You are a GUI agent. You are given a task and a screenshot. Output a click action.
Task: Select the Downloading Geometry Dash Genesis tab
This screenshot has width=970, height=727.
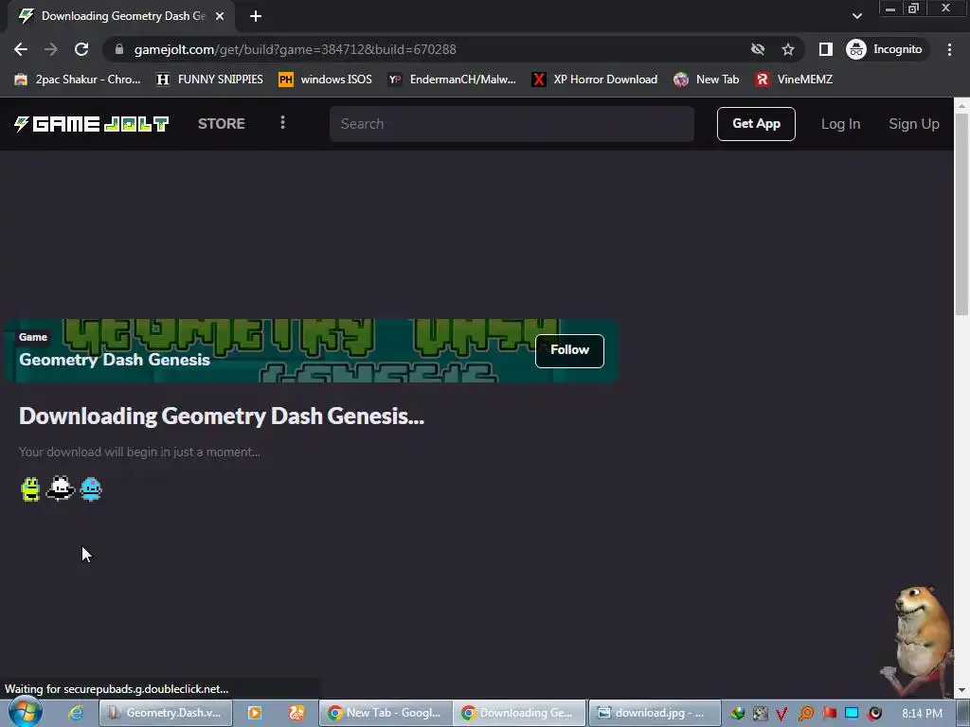pyautogui.click(x=120, y=16)
